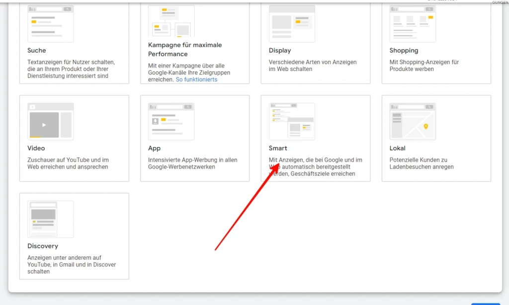Click the Discovery card title
This screenshot has width=509, height=305.
tap(43, 246)
